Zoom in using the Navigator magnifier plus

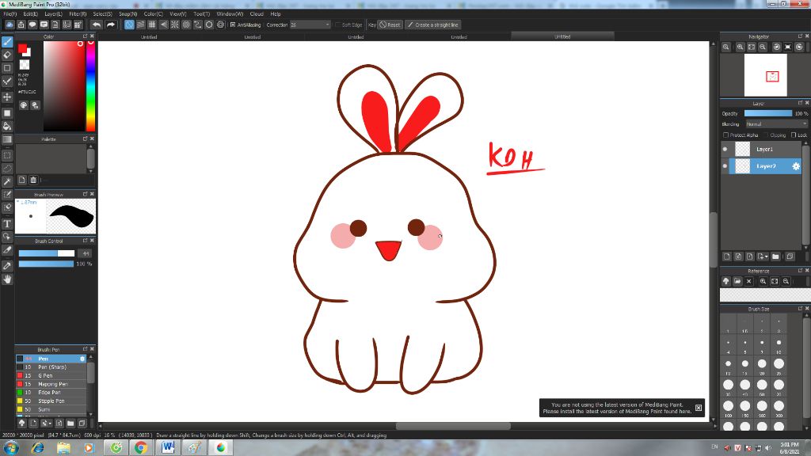741,47
